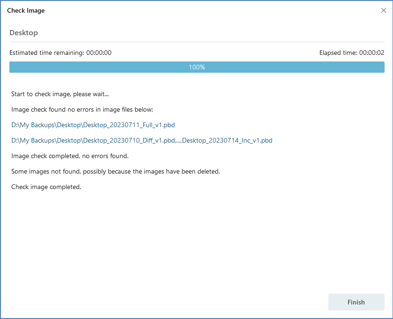This screenshot has width=393, height=319.
Task: Close the Check Image dialog
Action: [x=383, y=10]
